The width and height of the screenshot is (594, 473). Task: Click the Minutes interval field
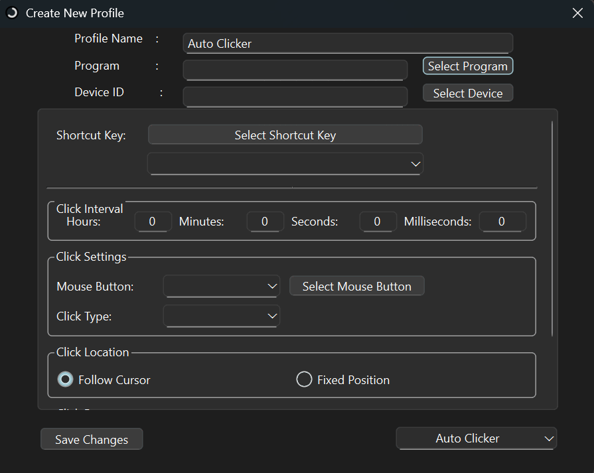pos(265,222)
